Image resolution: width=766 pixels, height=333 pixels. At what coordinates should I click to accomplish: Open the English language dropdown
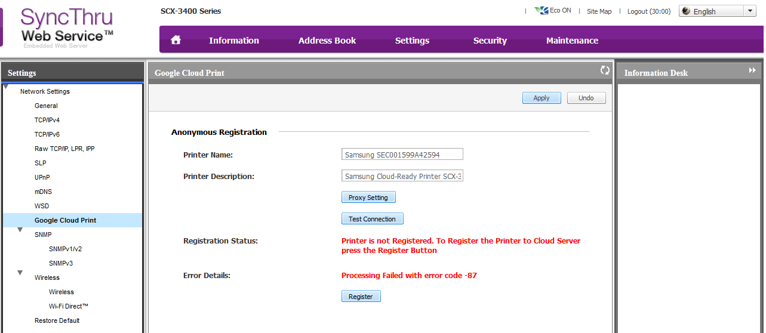coord(718,11)
